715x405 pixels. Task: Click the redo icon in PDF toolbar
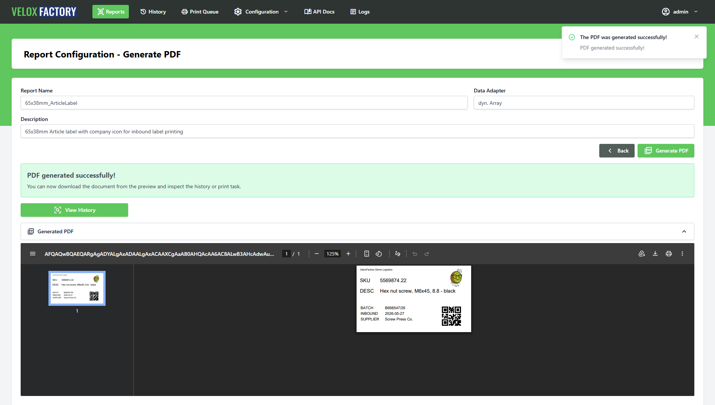point(427,254)
